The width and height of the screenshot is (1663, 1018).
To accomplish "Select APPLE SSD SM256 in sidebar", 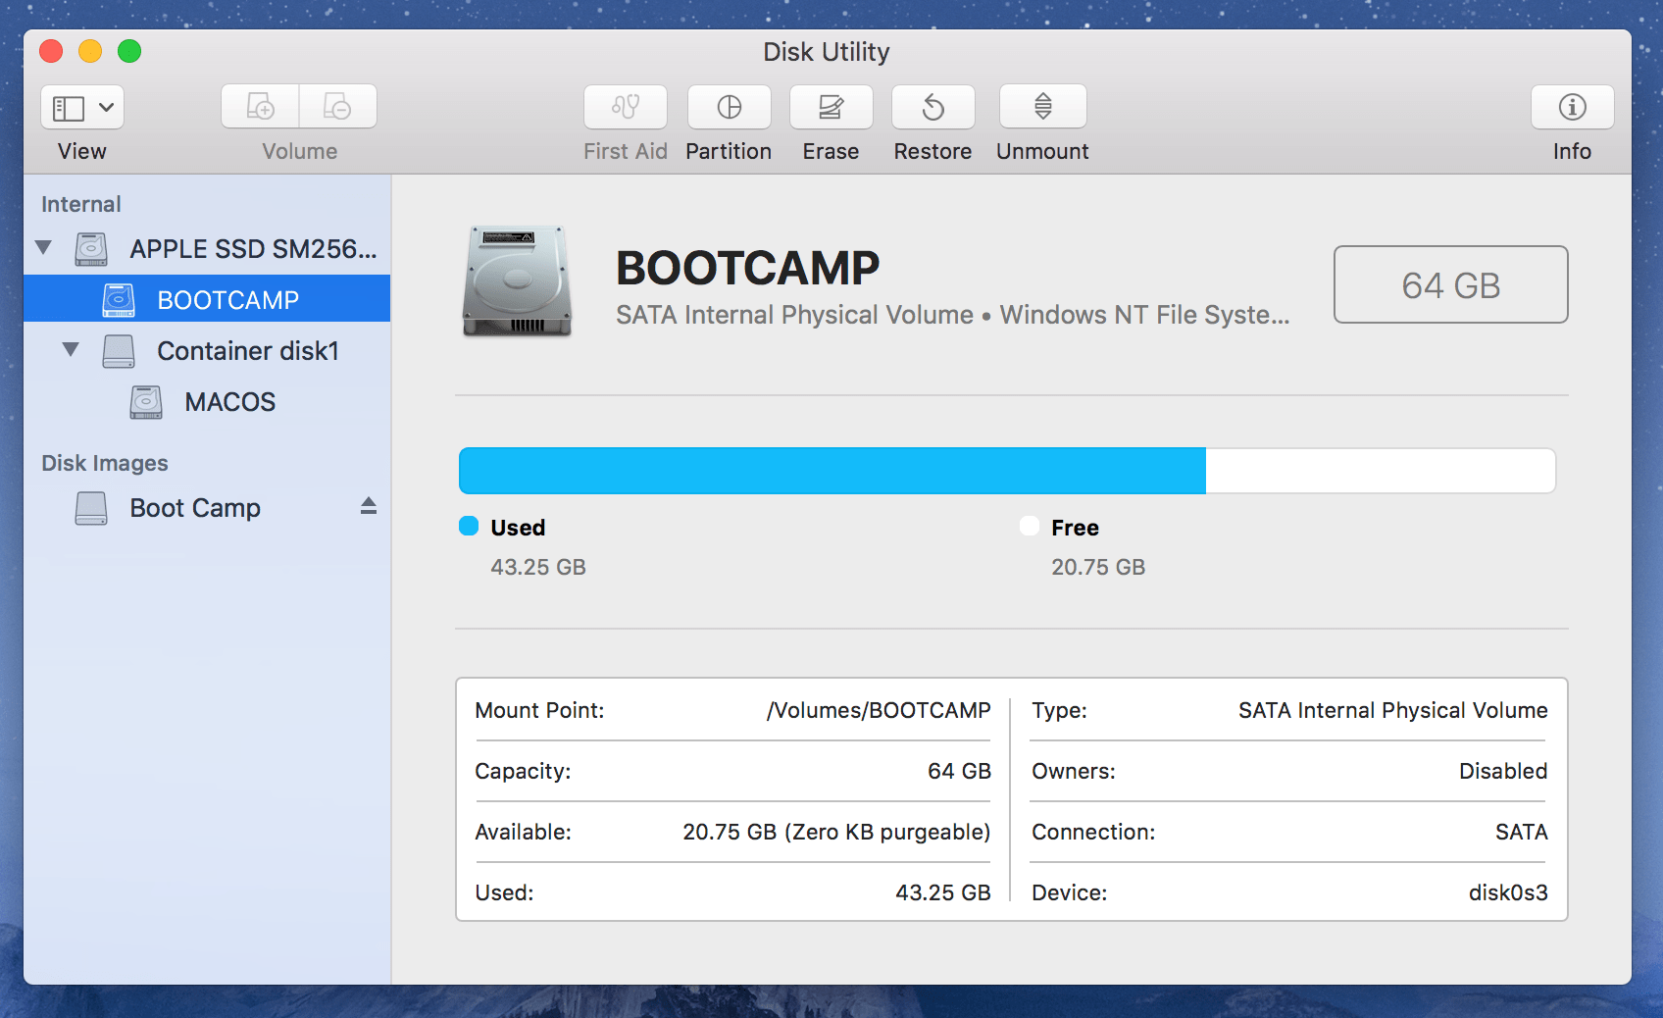I will 207,249.
